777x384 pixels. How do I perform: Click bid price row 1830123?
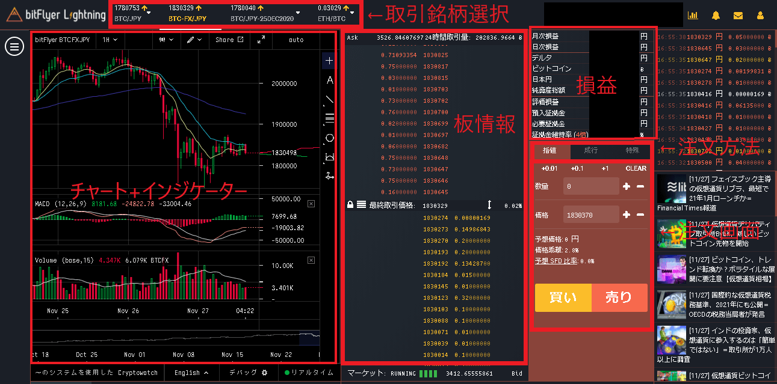click(436, 298)
